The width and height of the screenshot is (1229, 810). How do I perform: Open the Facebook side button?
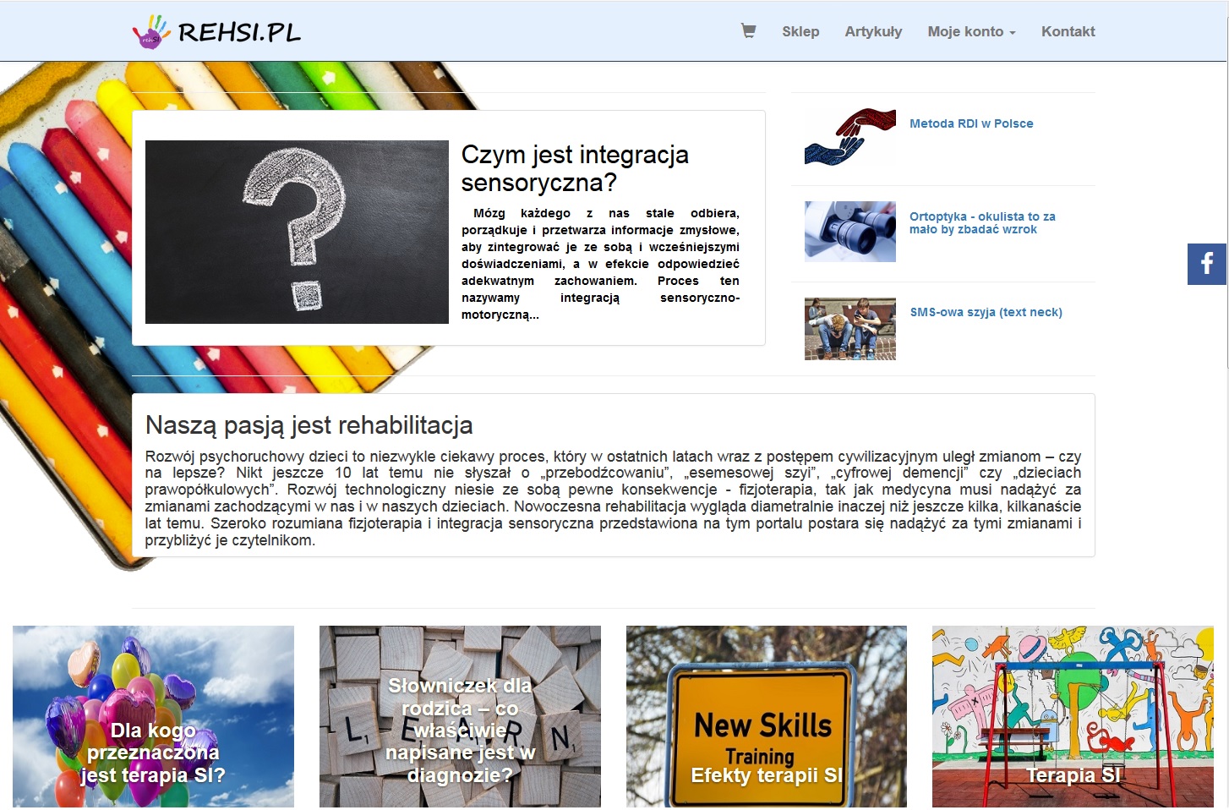pos(1206,264)
